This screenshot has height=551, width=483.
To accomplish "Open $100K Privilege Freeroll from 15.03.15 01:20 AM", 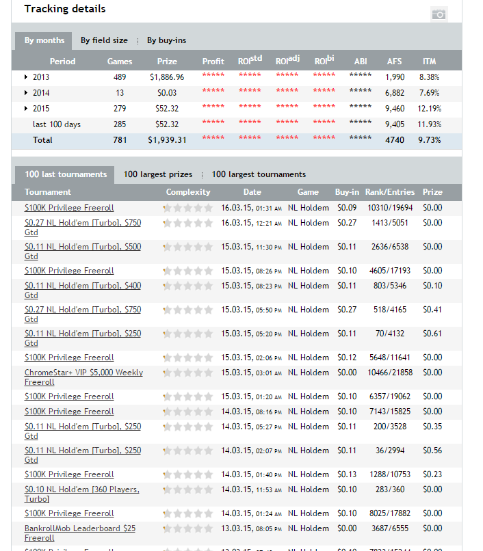I will [x=69, y=397].
